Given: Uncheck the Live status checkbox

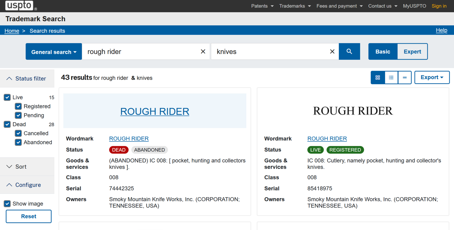Looking at the screenshot, I should click(7, 97).
